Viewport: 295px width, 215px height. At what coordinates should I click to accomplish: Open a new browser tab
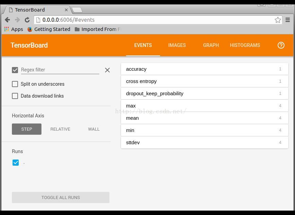click(77, 10)
